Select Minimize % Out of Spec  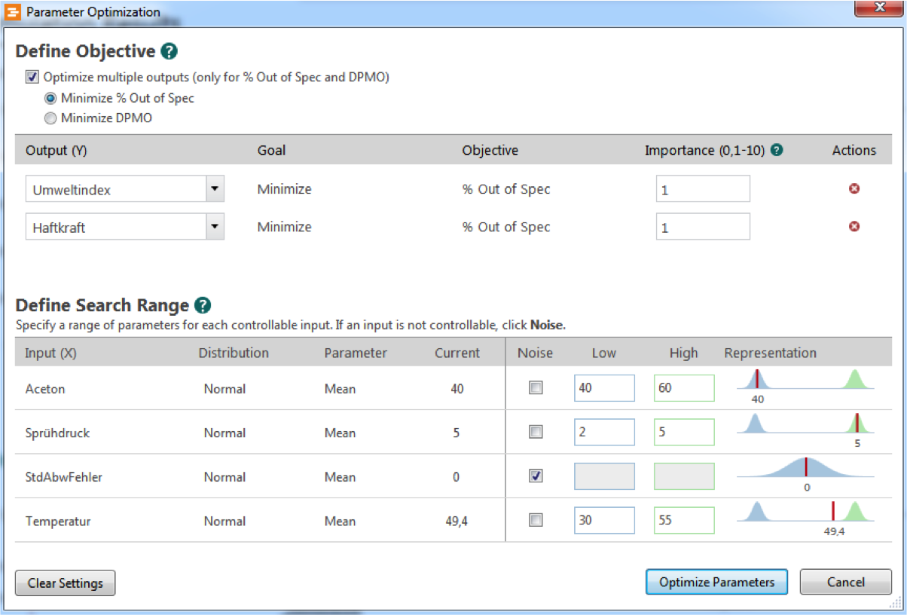[x=50, y=98]
